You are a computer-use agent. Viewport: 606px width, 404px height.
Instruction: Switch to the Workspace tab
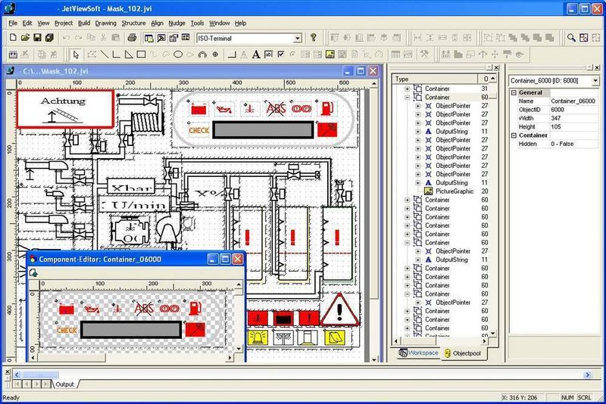point(419,353)
